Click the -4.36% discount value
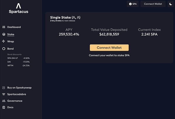 [x=26, y=58]
